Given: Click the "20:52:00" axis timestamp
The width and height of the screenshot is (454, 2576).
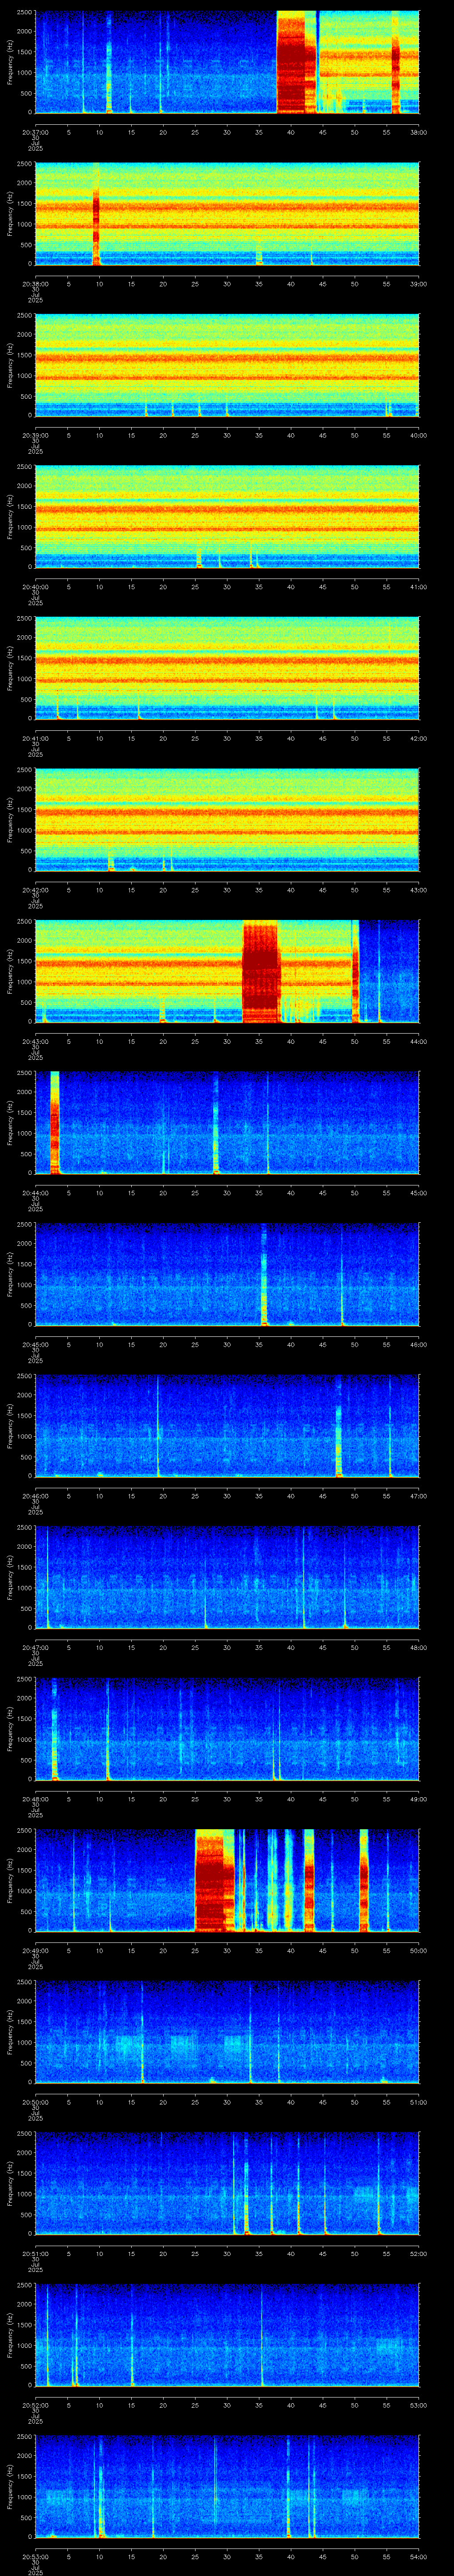Looking at the screenshot, I should 35,2404.
